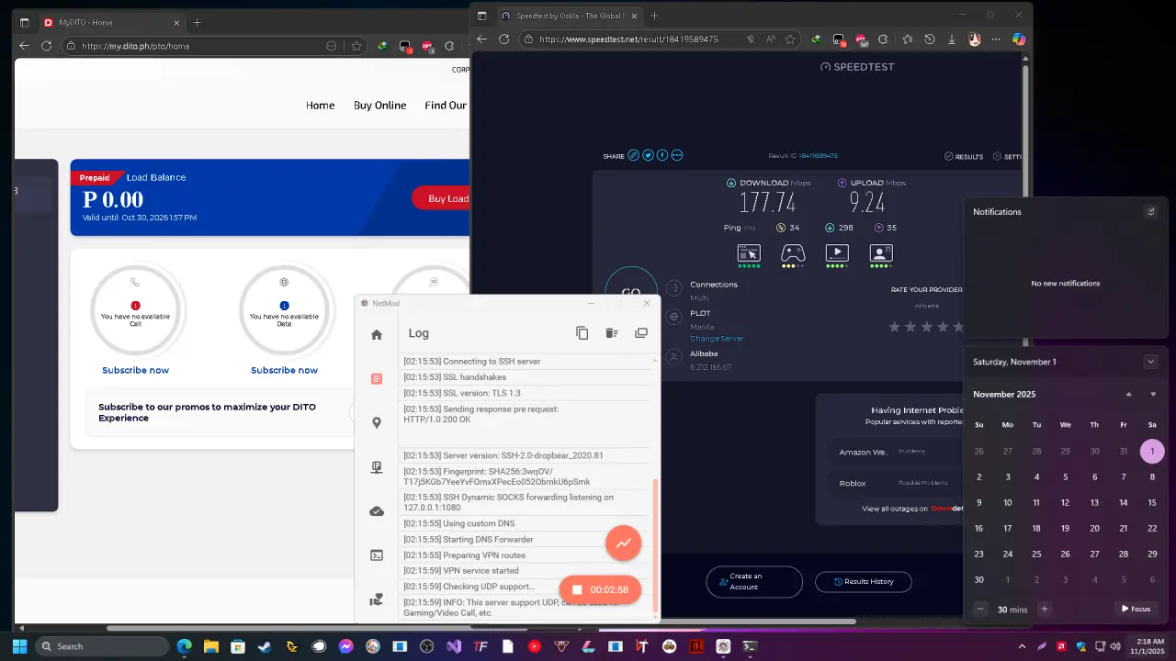The height and width of the screenshot is (661, 1176).
Task: Open browser Downloads in Speedtest window
Action: click(x=952, y=39)
